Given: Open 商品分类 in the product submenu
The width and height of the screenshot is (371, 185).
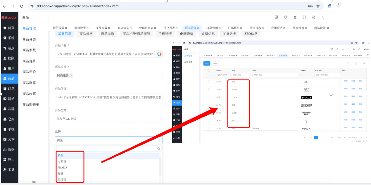Looking at the screenshot, I should tap(29, 39).
